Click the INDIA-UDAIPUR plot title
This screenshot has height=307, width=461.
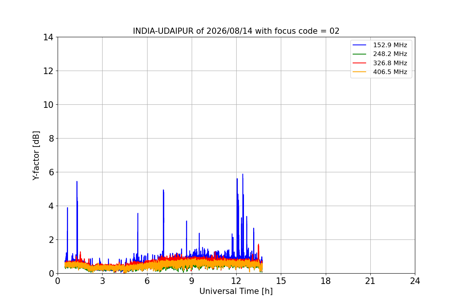[236, 31]
